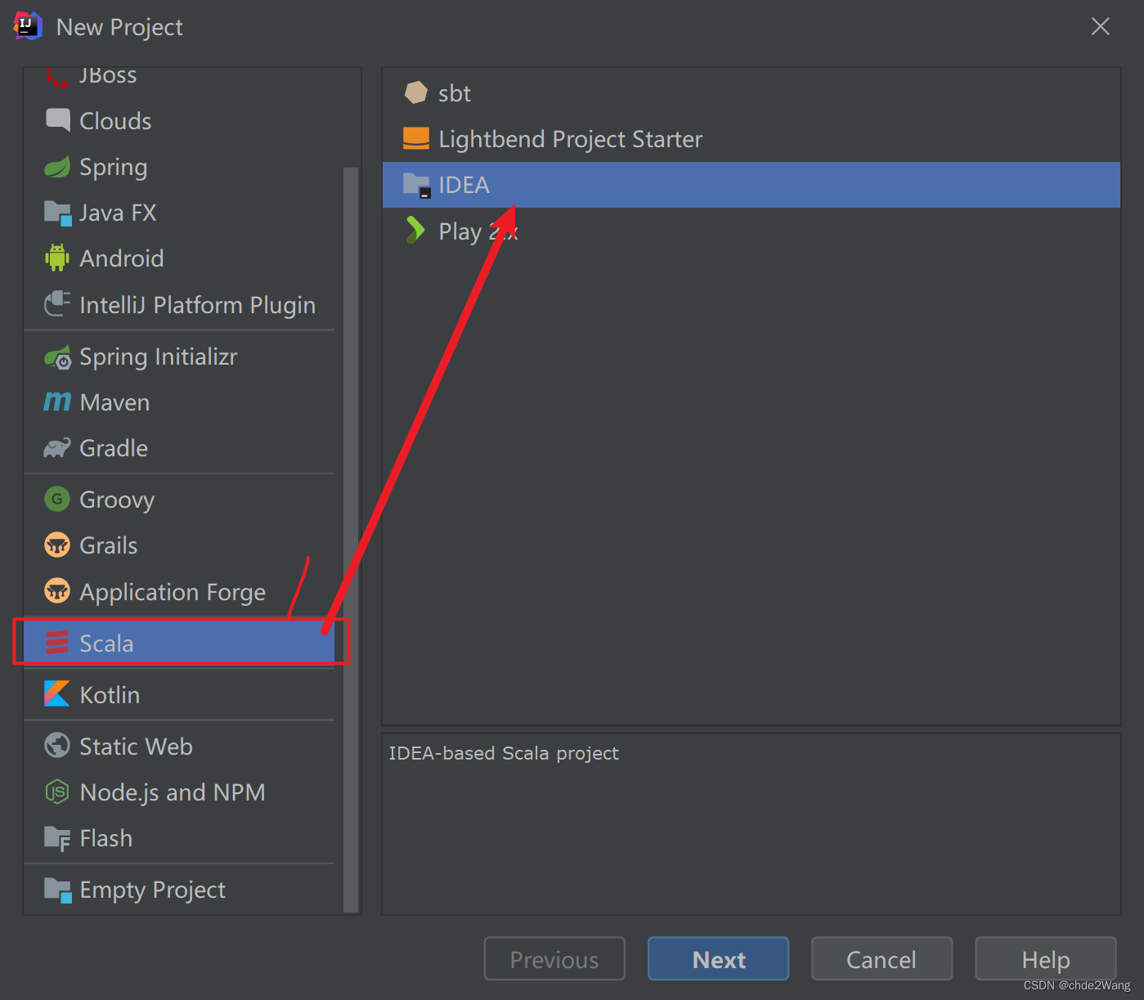Select the IDEA Scala option
1144x1000 pixels.
coord(751,185)
